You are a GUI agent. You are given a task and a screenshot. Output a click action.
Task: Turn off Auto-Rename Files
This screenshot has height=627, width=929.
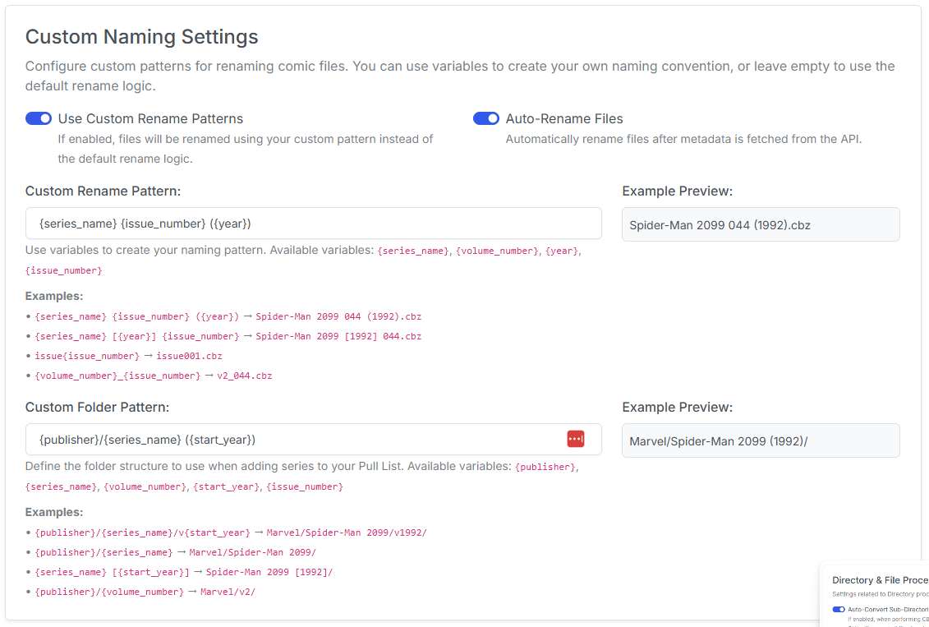click(x=486, y=118)
